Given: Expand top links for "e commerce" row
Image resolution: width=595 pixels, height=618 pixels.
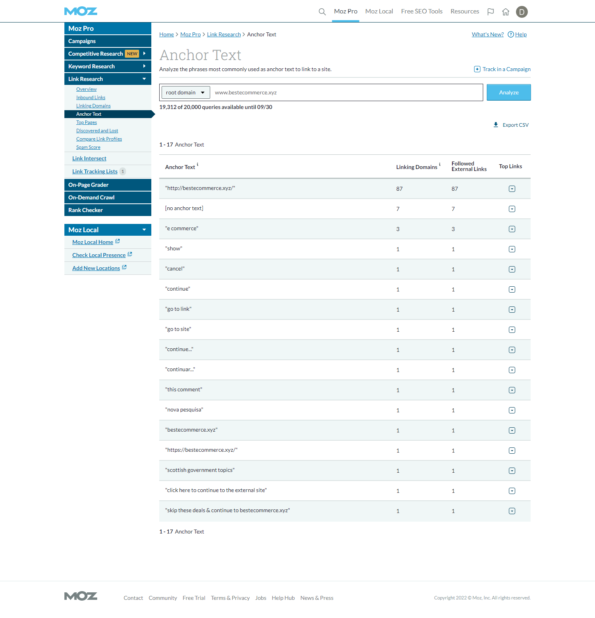Looking at the screenshot, I should tap(512, 229).
